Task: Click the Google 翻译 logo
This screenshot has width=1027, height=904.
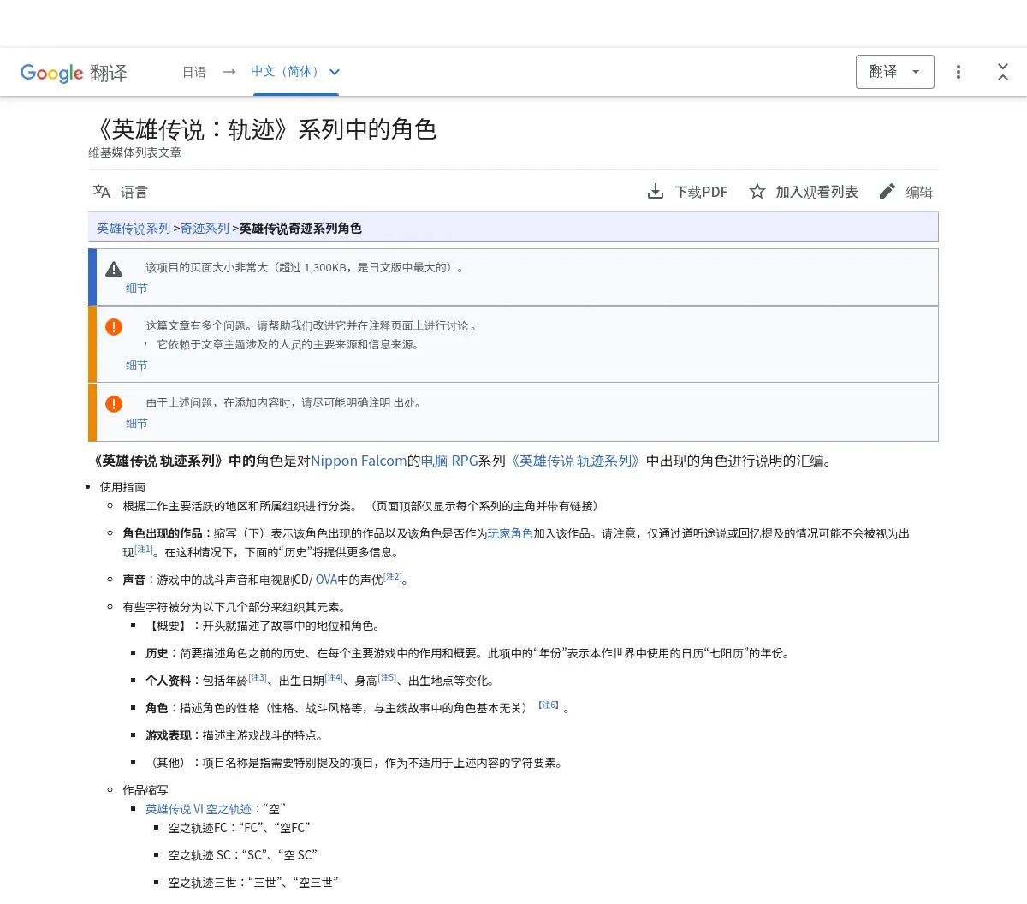Action: [74, 73]
